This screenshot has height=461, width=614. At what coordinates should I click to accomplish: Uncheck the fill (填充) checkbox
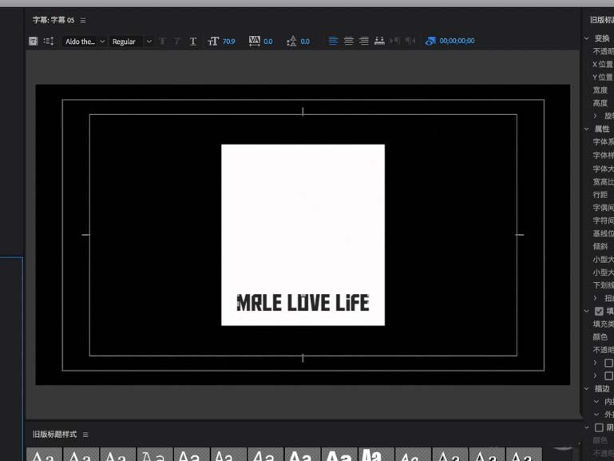(599, 311)
